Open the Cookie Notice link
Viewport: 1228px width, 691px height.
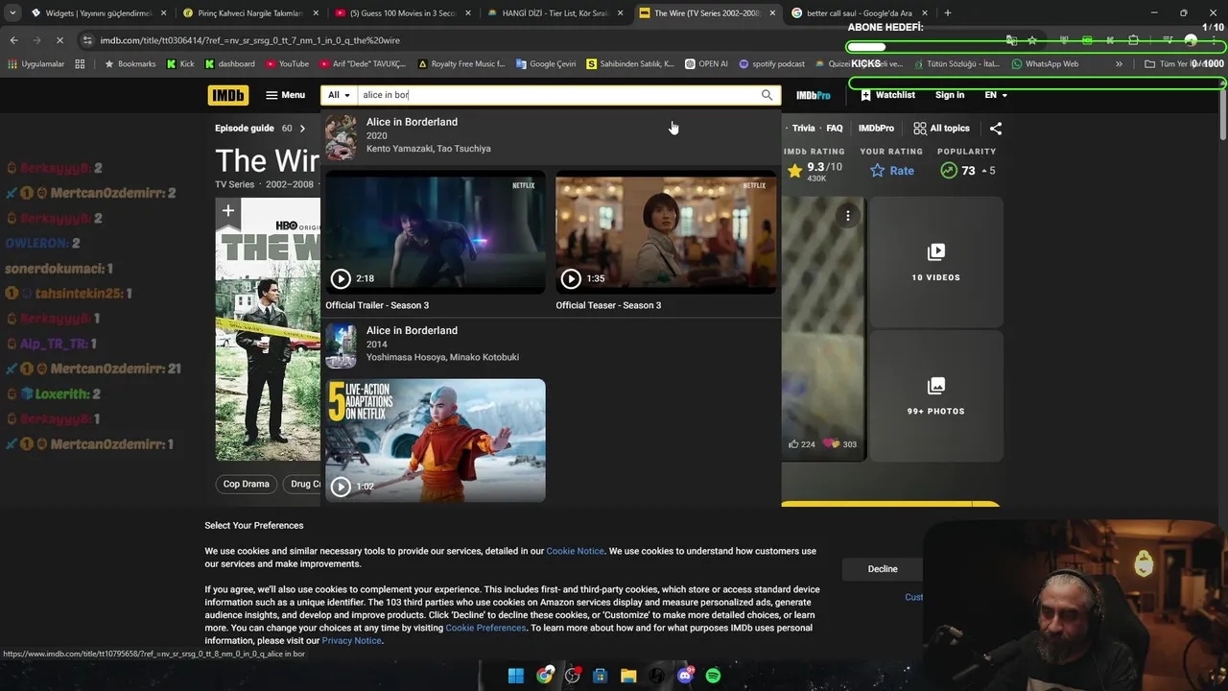[x=575, y=551]
